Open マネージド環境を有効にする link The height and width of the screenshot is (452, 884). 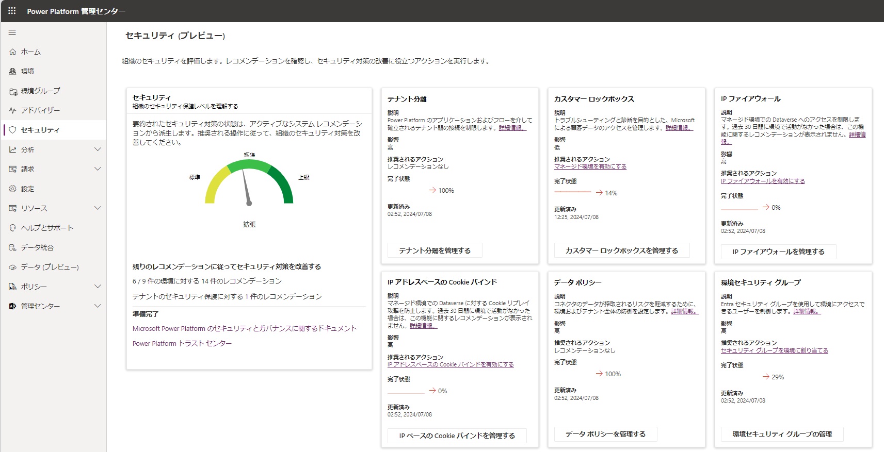[x=590, y=166]
